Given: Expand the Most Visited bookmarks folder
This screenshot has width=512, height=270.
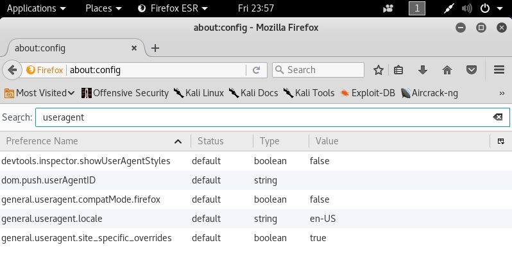Looking at the screenshot, I should tap(39, 93).
